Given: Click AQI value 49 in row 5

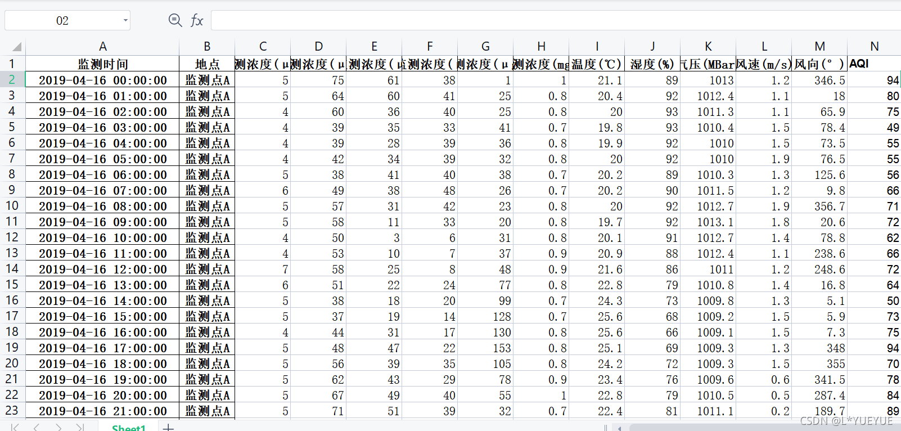Looking at the screenshot, I should (874, 127).
